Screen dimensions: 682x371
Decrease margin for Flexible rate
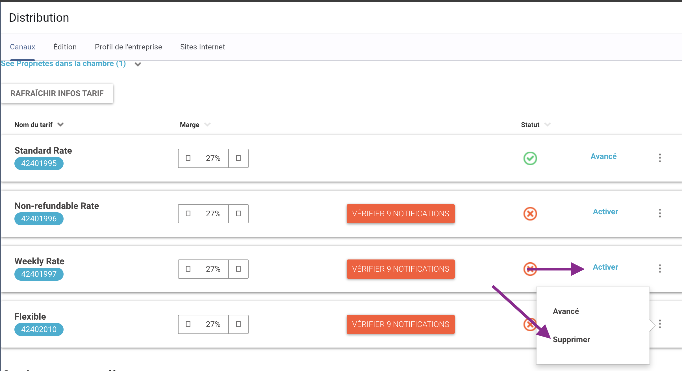point(188,324)
